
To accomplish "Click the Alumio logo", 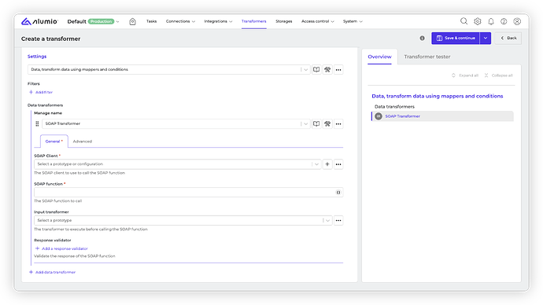I will 39,21.
